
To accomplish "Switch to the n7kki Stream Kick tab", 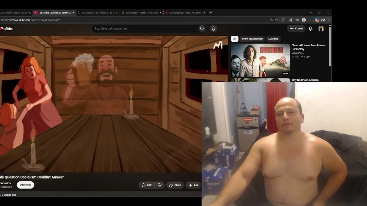I will tap(141, 13).
